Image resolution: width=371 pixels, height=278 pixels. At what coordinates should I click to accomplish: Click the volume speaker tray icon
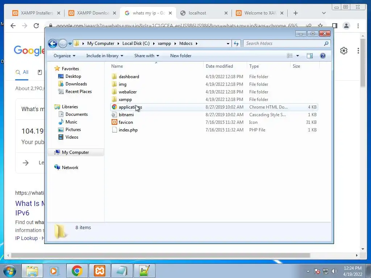click(x=334, y=271)
